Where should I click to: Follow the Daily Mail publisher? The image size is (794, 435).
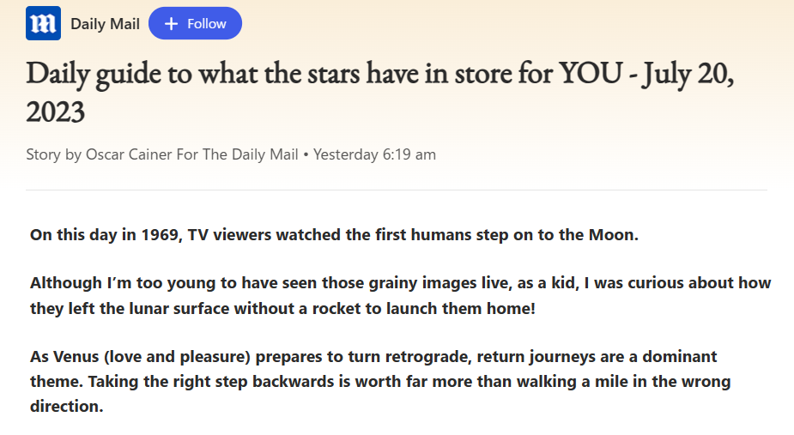[195, 23]
